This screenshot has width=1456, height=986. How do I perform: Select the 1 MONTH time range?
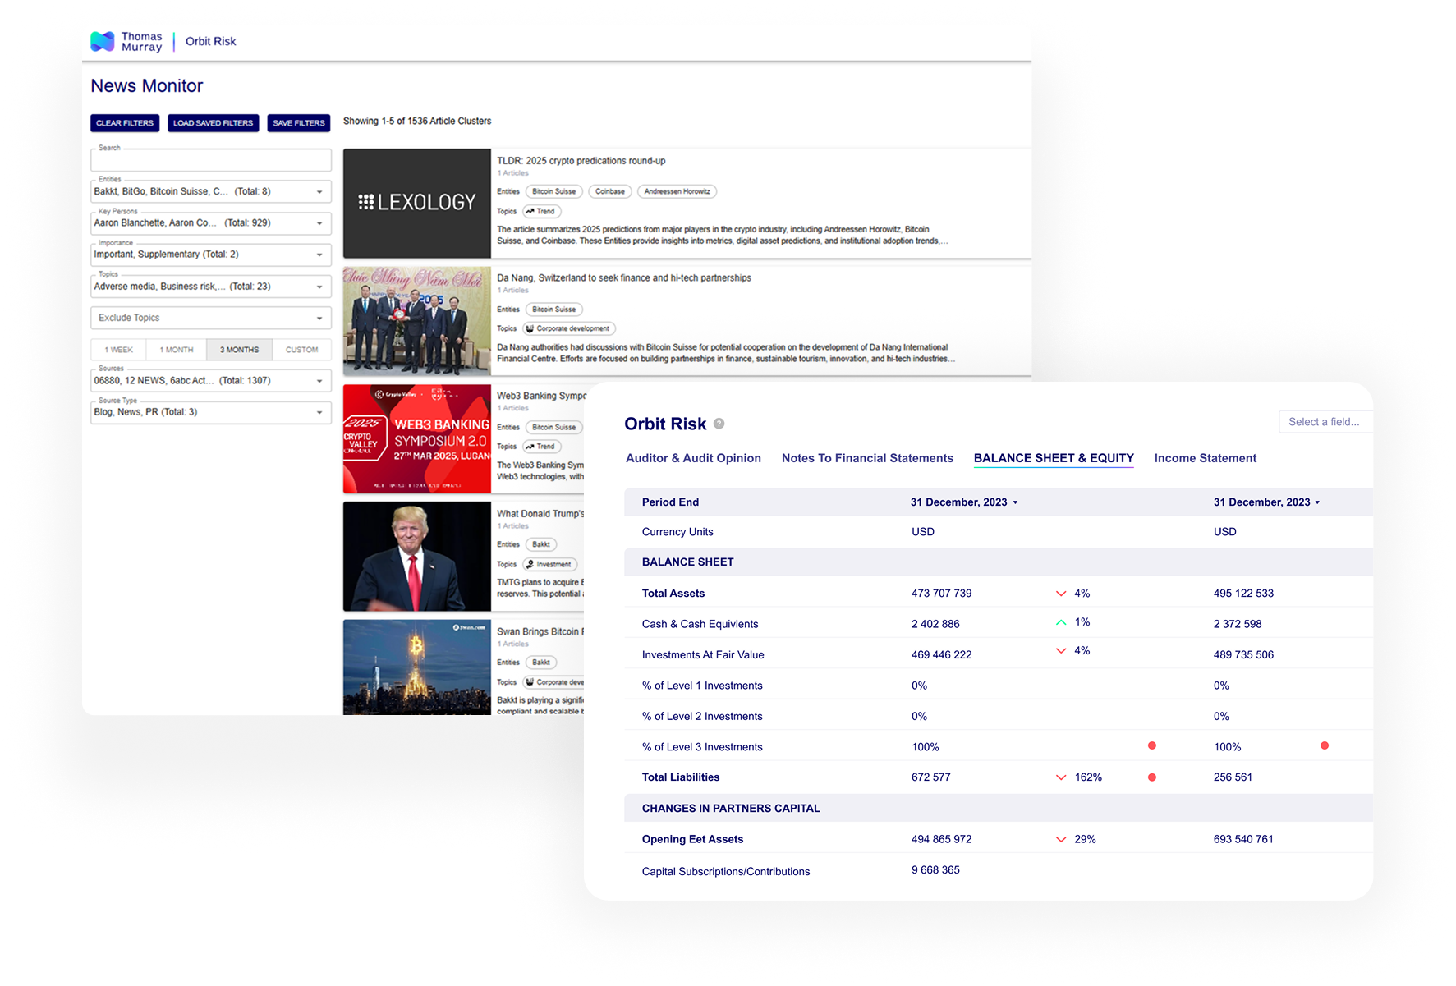pos(177,350)
